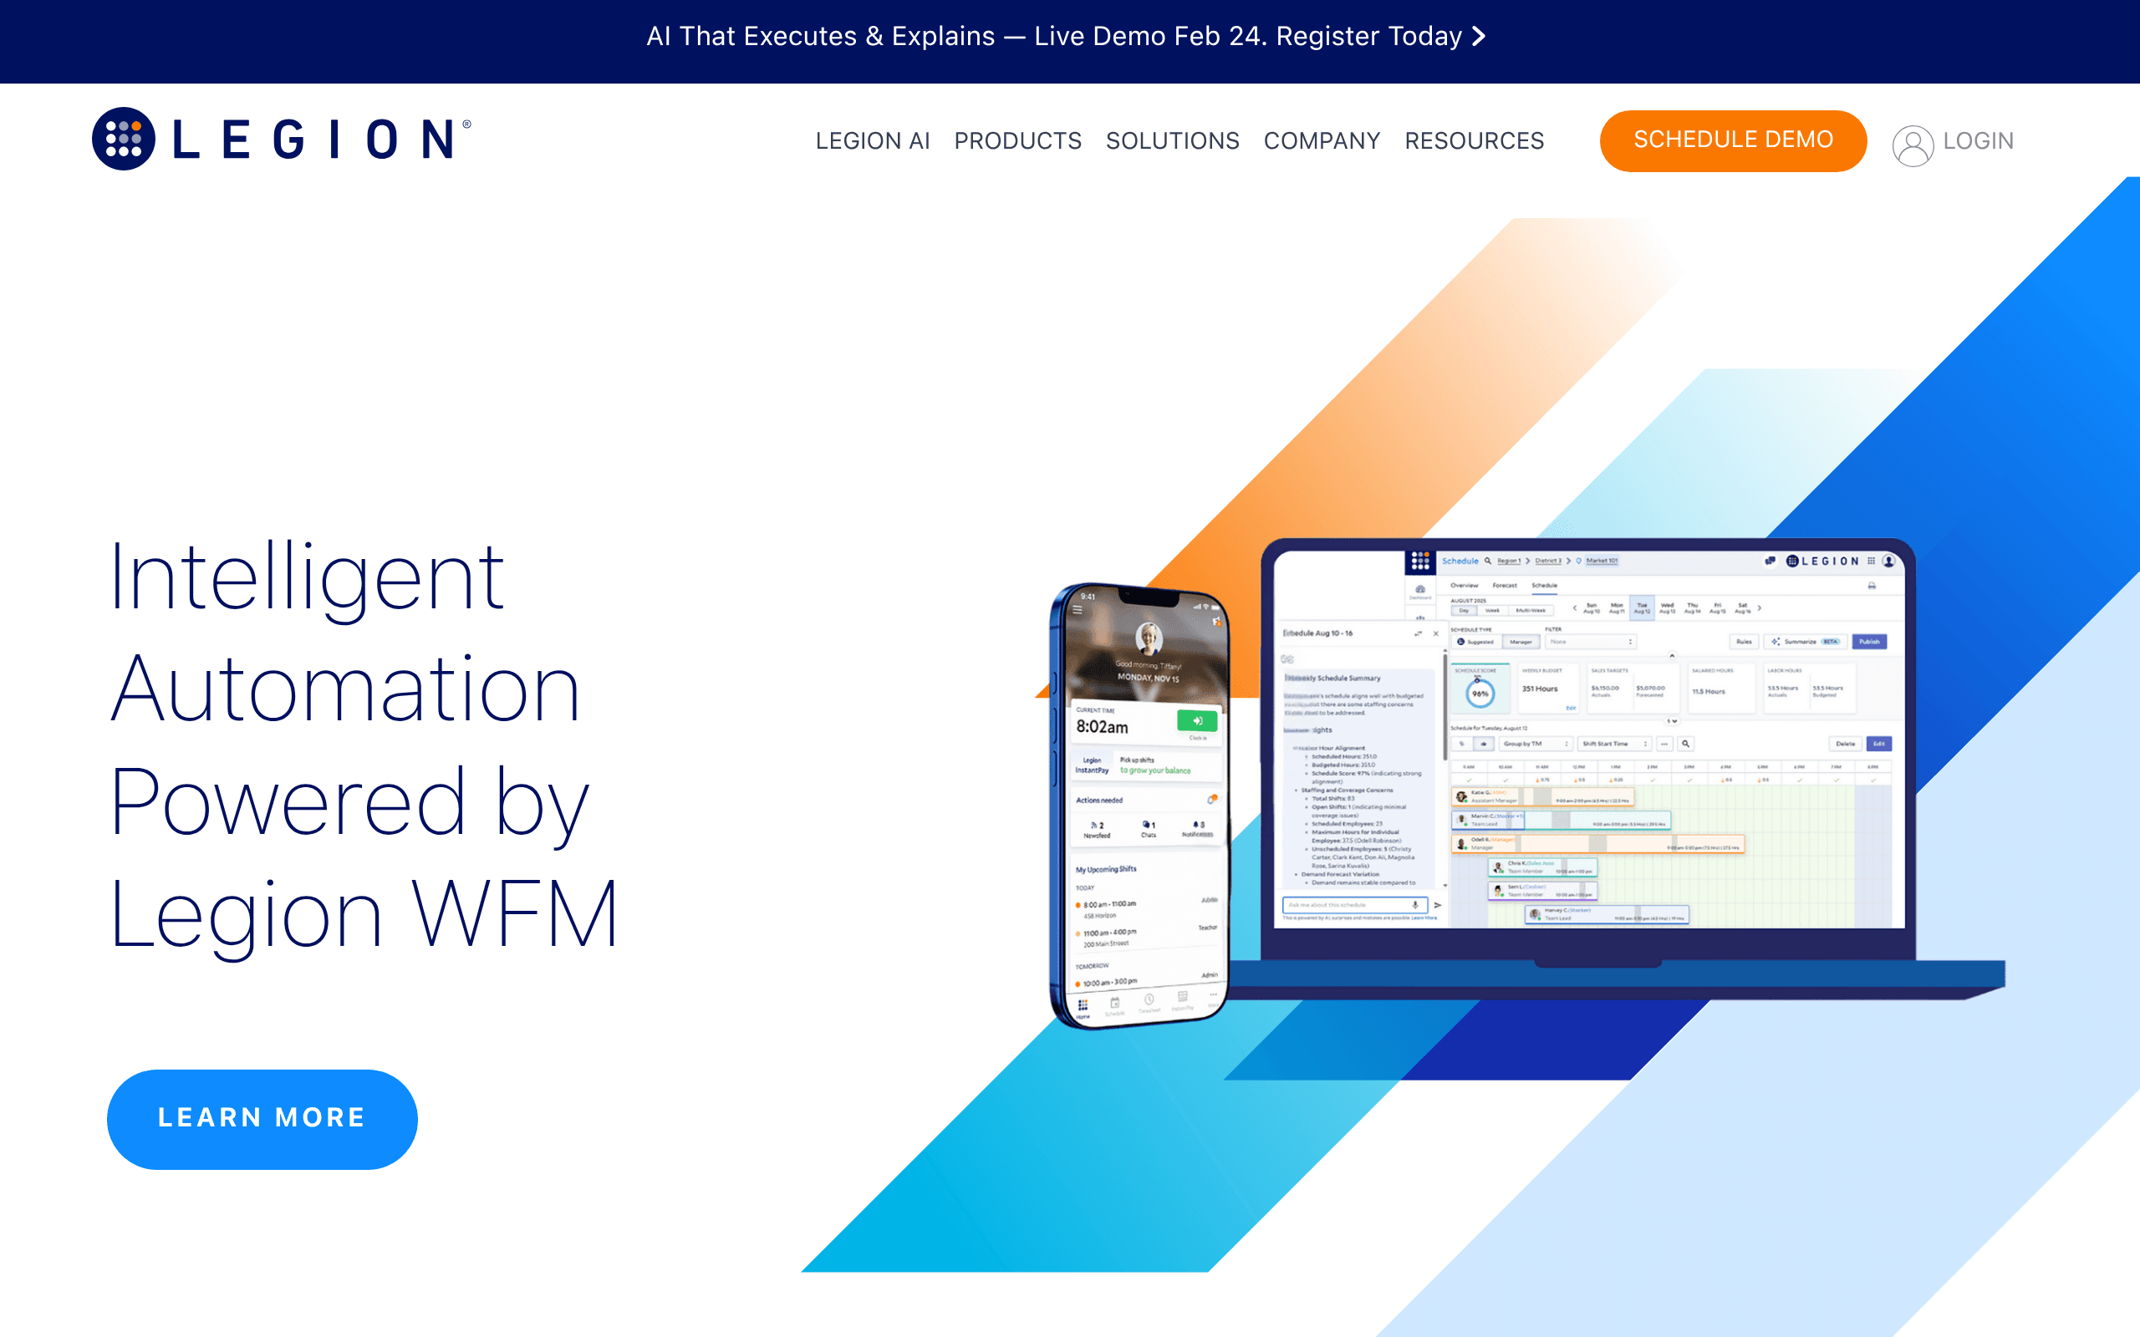Image resolution: width=2140 pixels, height=1337 pixels.
Task: Open the Resources menu
Action: 1474,140
